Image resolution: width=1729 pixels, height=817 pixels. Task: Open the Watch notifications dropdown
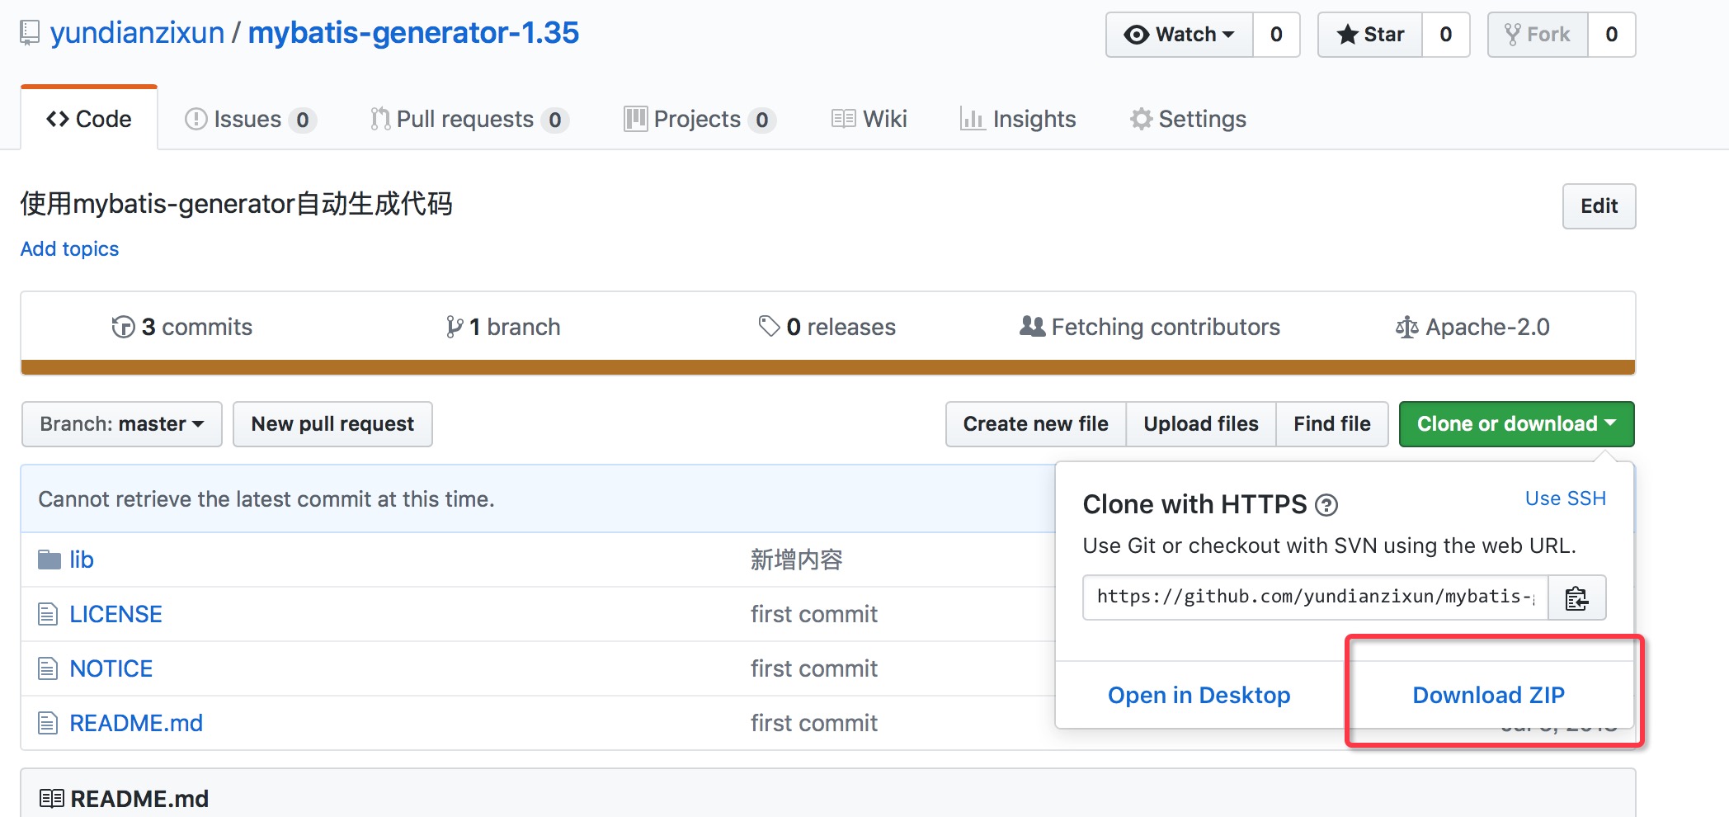point(1180,35)
